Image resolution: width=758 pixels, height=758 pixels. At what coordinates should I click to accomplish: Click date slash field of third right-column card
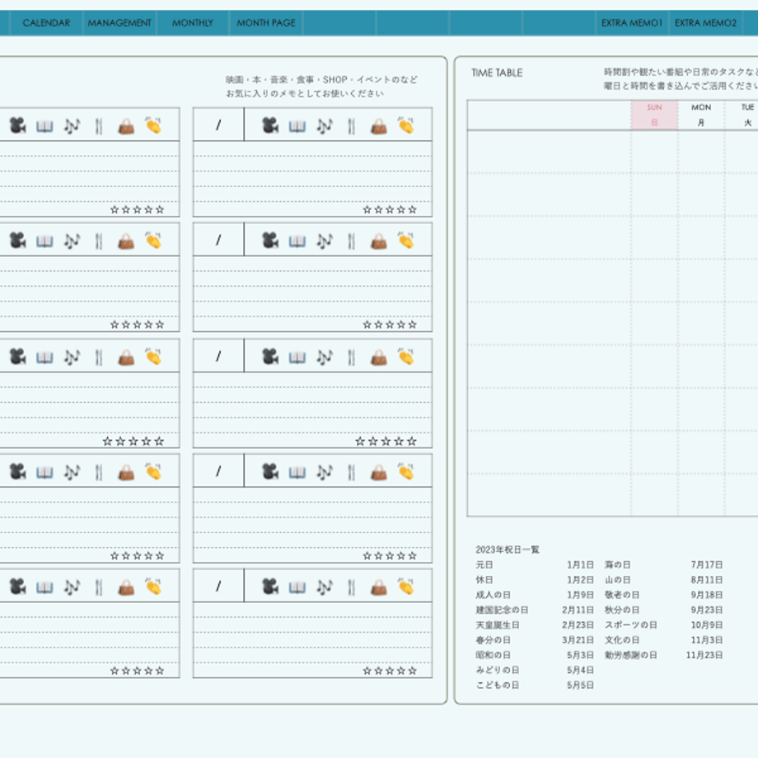tap(218, 356)
